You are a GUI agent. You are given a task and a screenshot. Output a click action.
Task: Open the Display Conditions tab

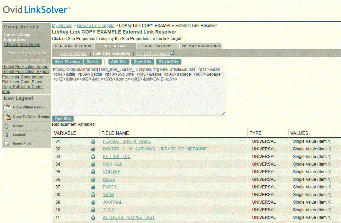tap(201, 46)
